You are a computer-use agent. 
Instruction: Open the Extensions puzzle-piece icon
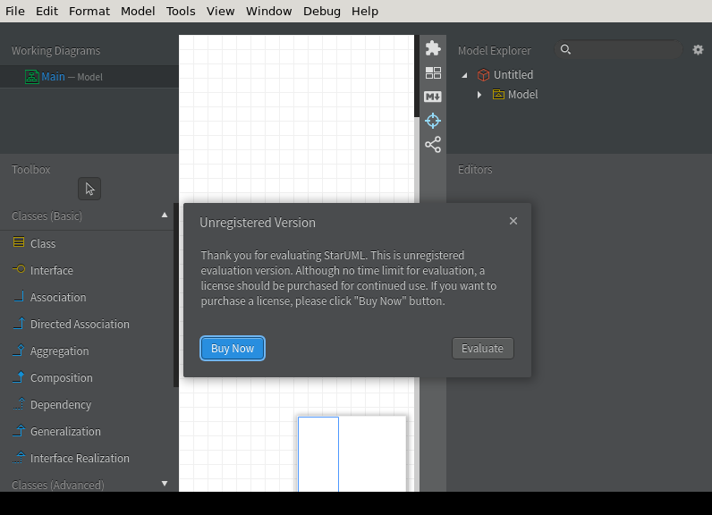[433, 48]
